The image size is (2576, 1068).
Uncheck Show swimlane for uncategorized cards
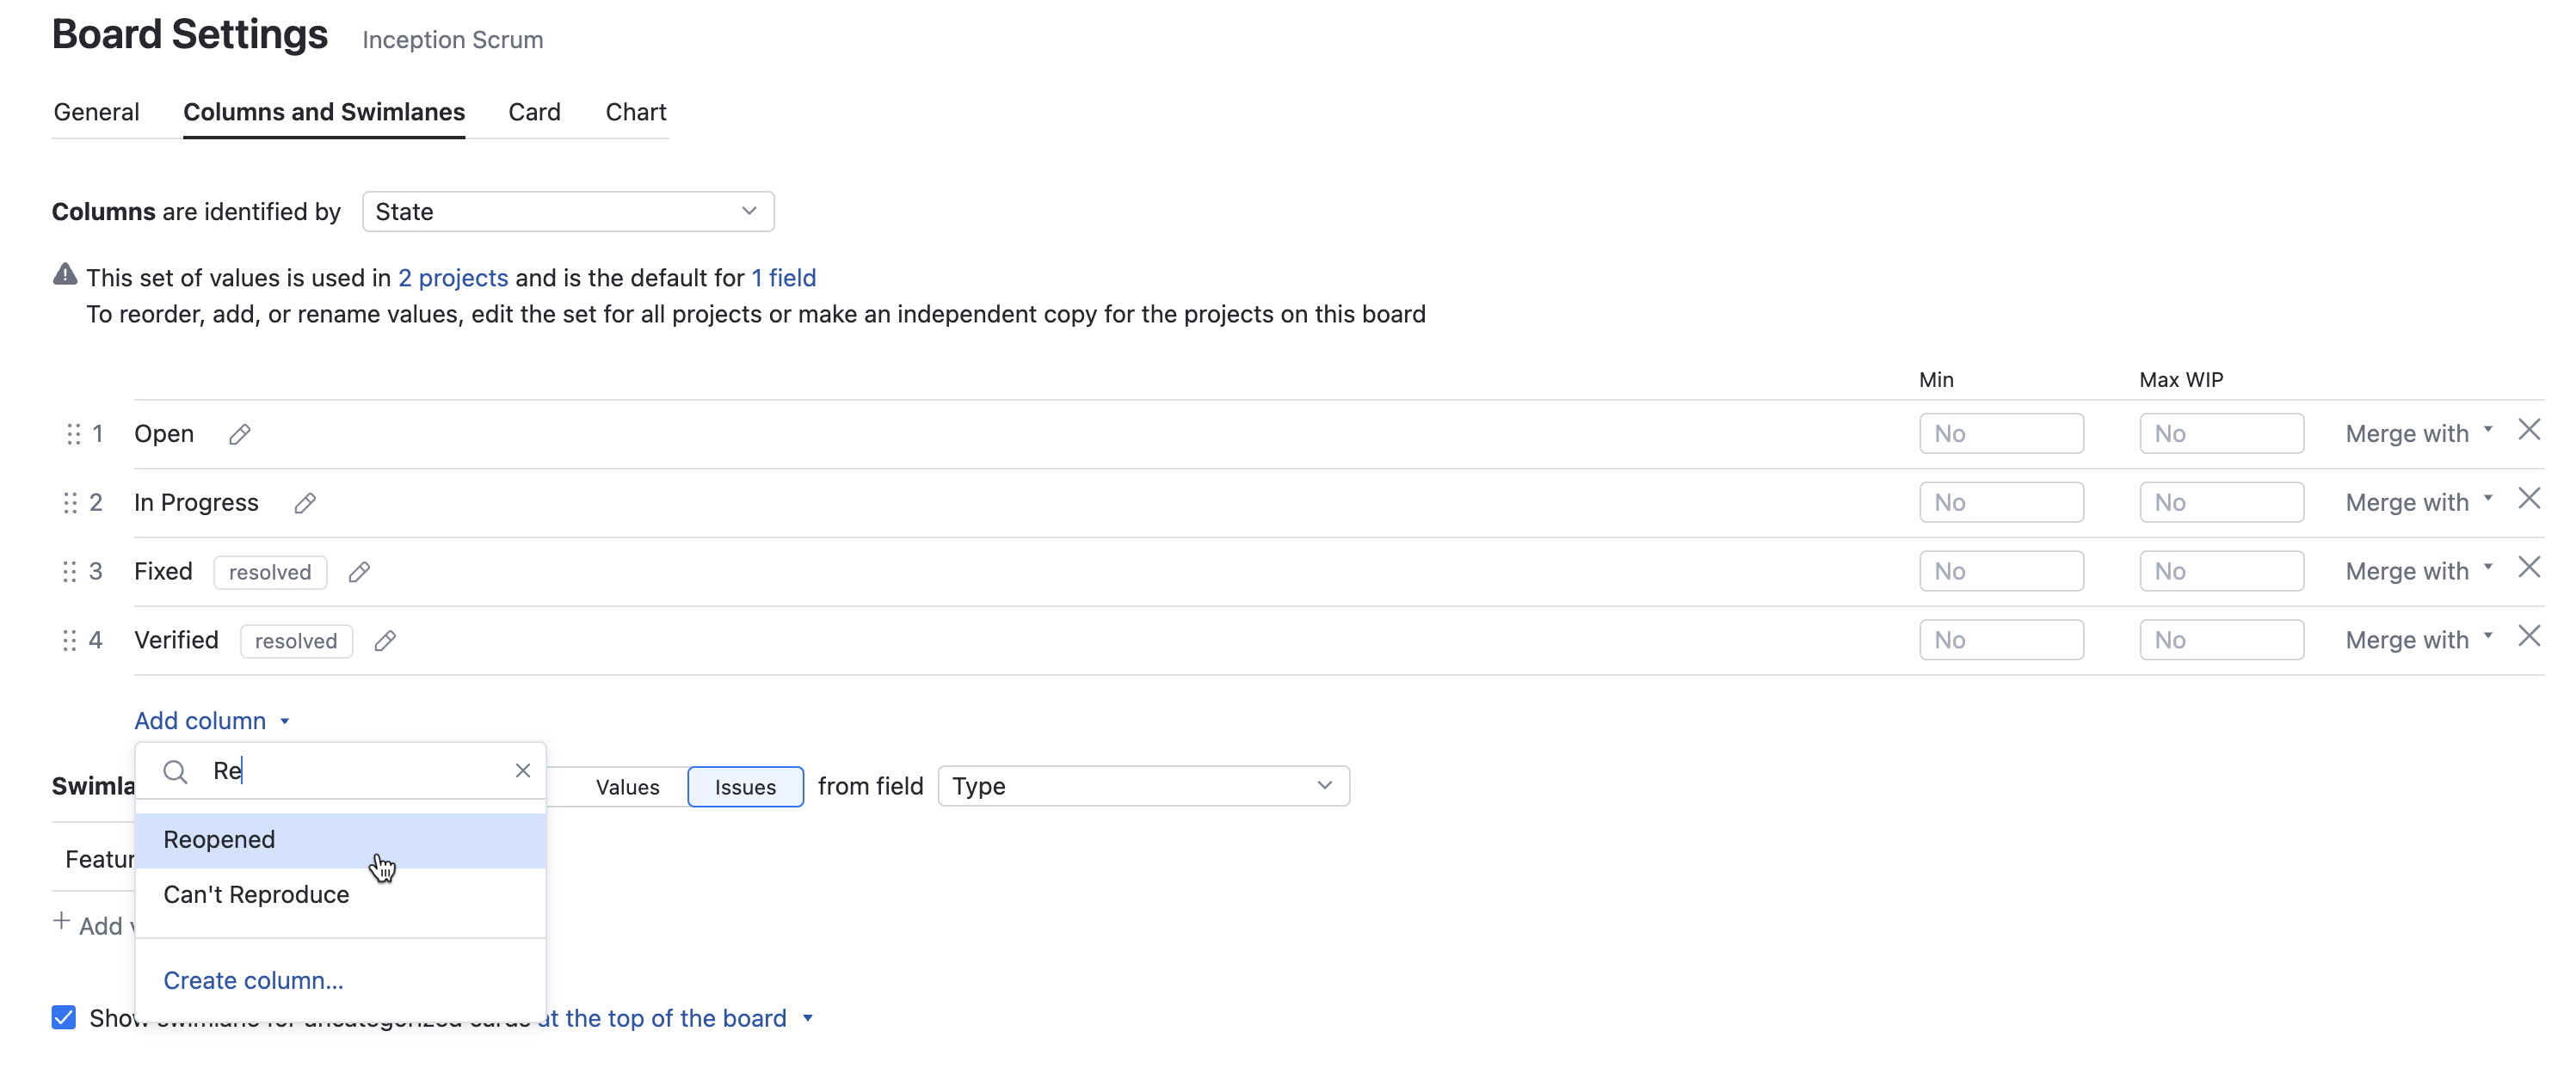tap(63, 1017)
